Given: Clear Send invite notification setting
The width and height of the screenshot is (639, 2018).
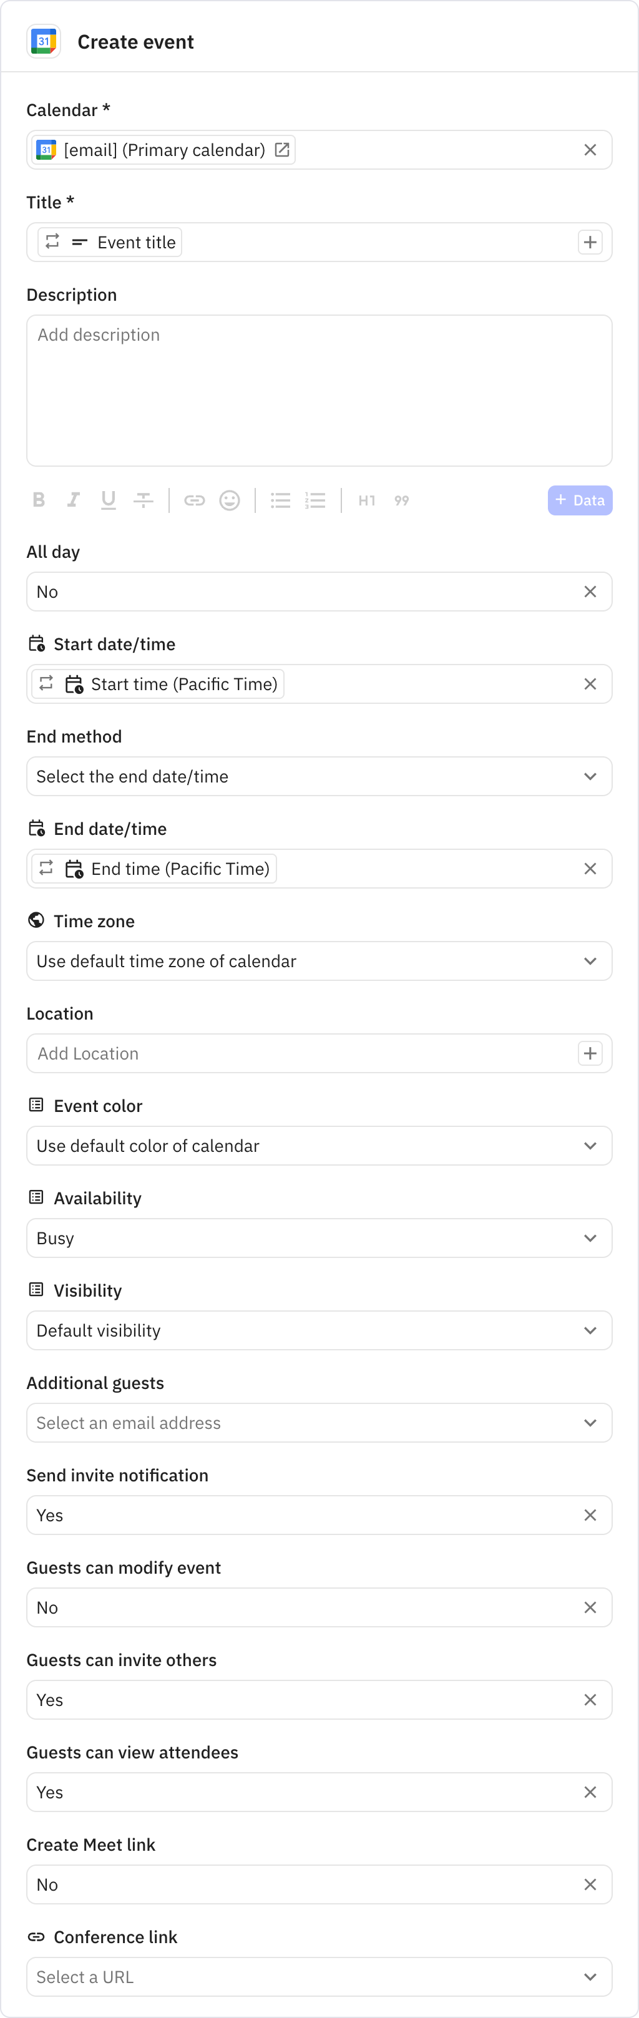Looking at the screenshot, I should pyautogui.click(x=590, y=1515).
